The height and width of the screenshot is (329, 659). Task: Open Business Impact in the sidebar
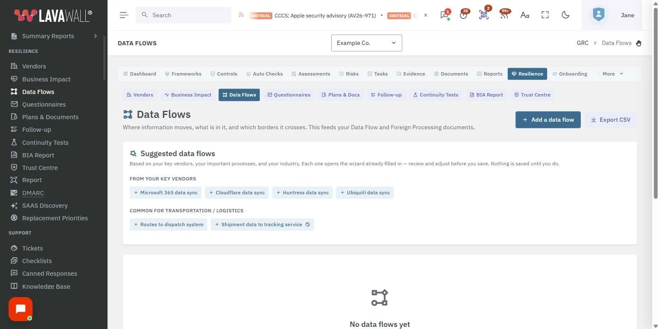46,79
